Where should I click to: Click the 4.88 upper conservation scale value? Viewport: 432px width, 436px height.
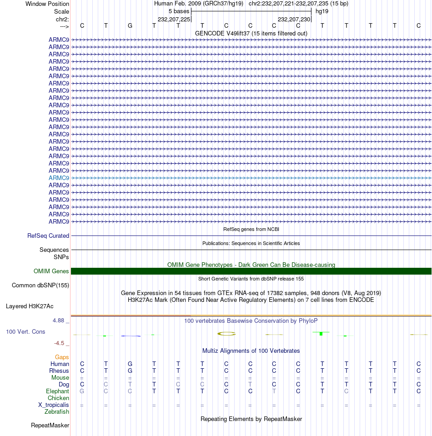58,321
